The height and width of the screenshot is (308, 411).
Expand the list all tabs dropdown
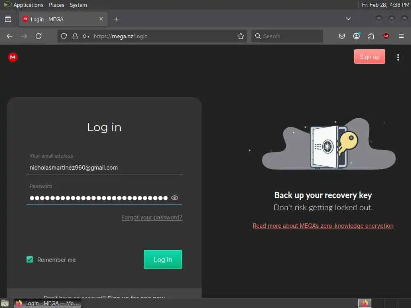(x=348, y=19)
